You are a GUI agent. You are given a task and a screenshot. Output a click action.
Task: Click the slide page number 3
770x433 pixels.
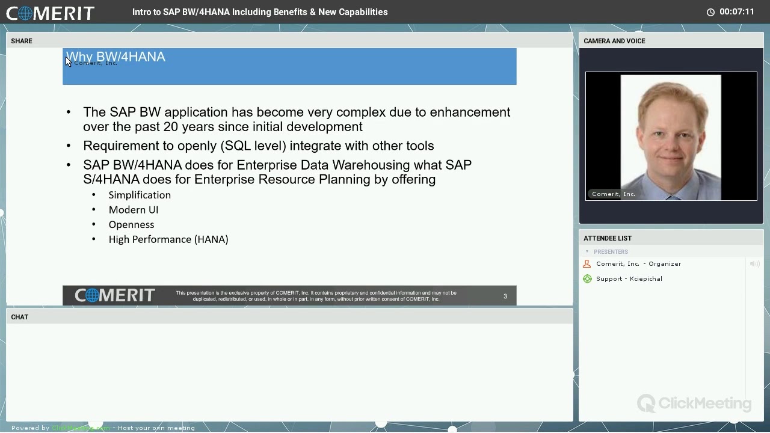tap(505, 296)
